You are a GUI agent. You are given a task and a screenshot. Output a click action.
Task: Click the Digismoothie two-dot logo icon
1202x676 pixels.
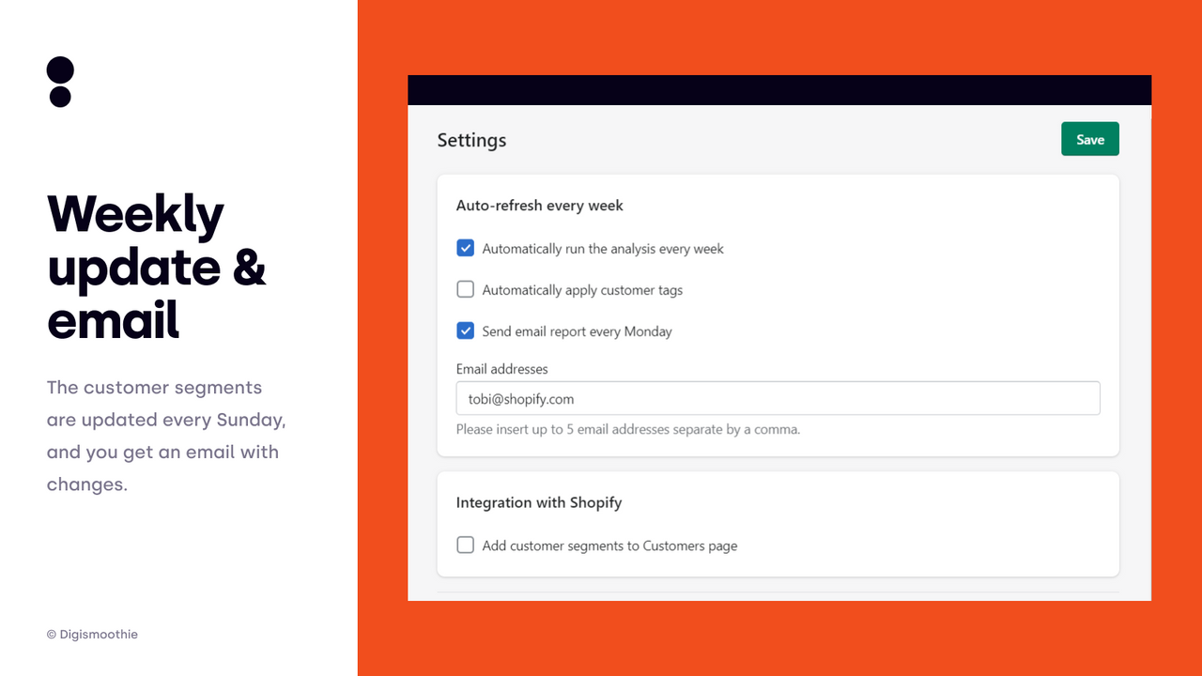click(x=60, y=82)
